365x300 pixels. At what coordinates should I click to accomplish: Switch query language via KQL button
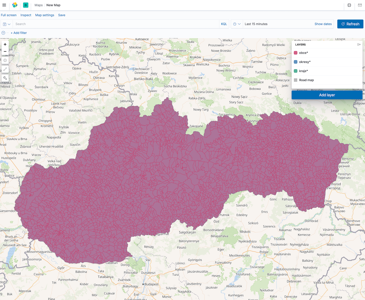tap(224, 24)
